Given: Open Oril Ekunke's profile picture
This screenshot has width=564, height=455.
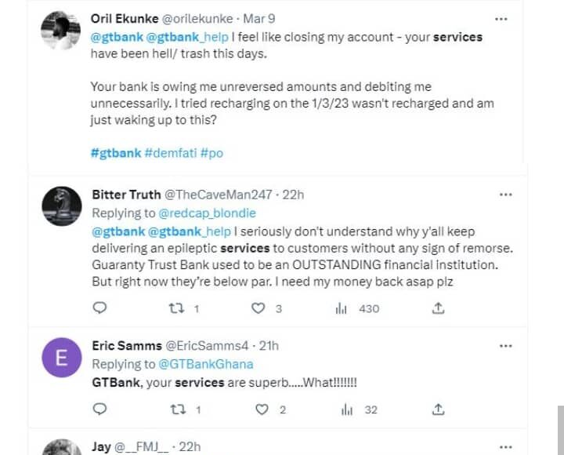Looking at the screenshot, I should pos(61,31).
